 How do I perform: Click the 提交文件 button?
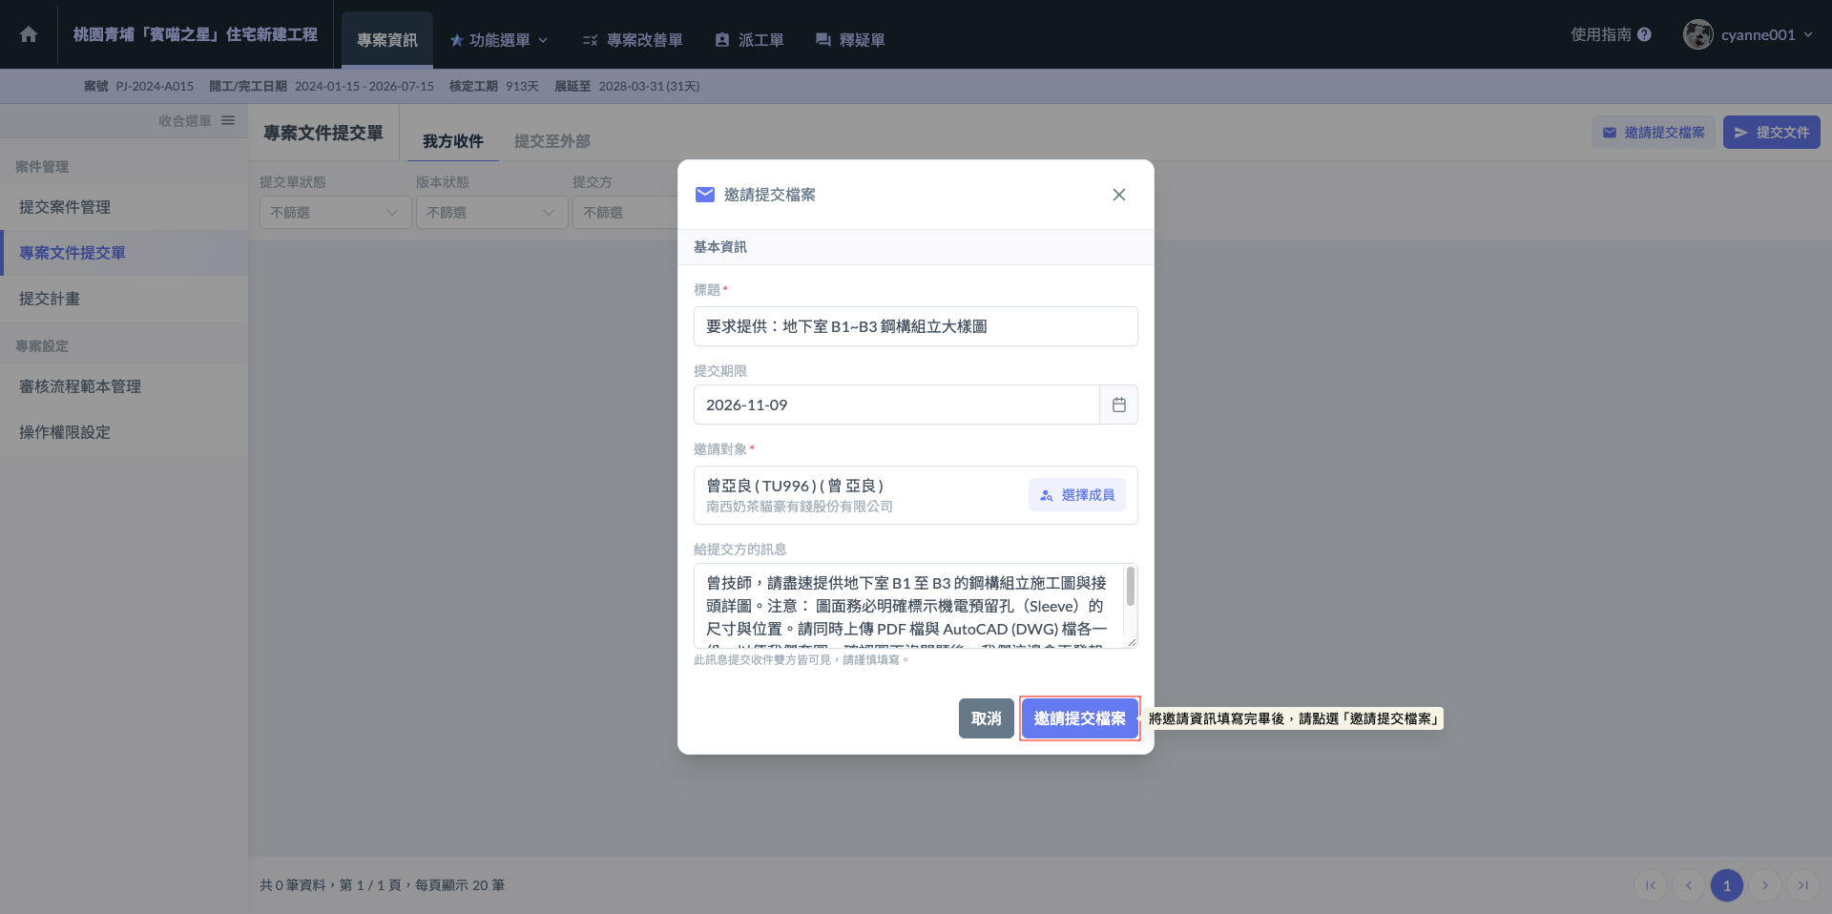click(x=1772, y=133)
